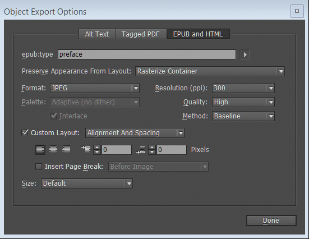
Task: Decrease space after value with down arrow
Action: [x=152, y=152]
